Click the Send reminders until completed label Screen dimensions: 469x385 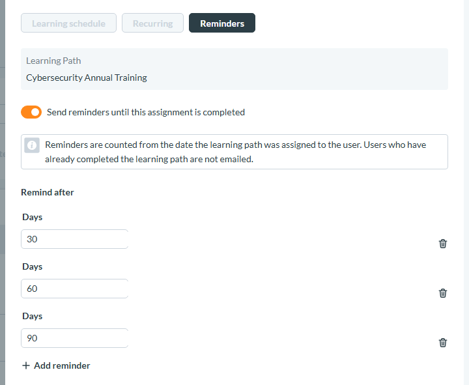[146, 112]
